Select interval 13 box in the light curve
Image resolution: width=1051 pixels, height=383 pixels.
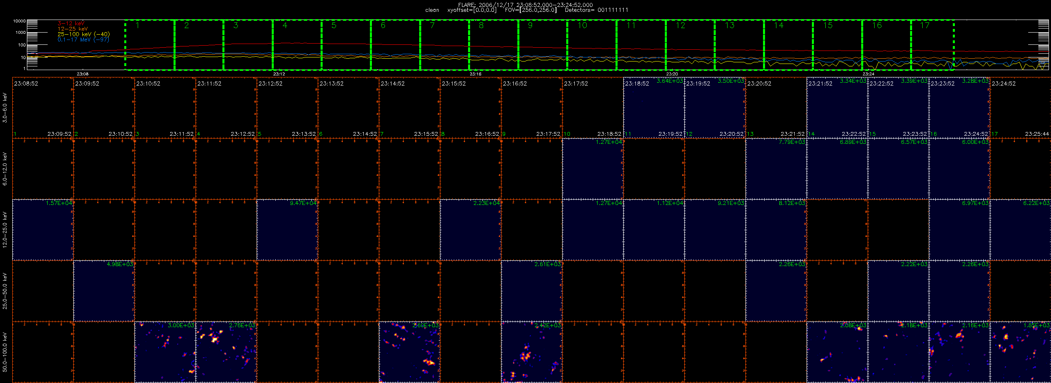tap(739, 45)
